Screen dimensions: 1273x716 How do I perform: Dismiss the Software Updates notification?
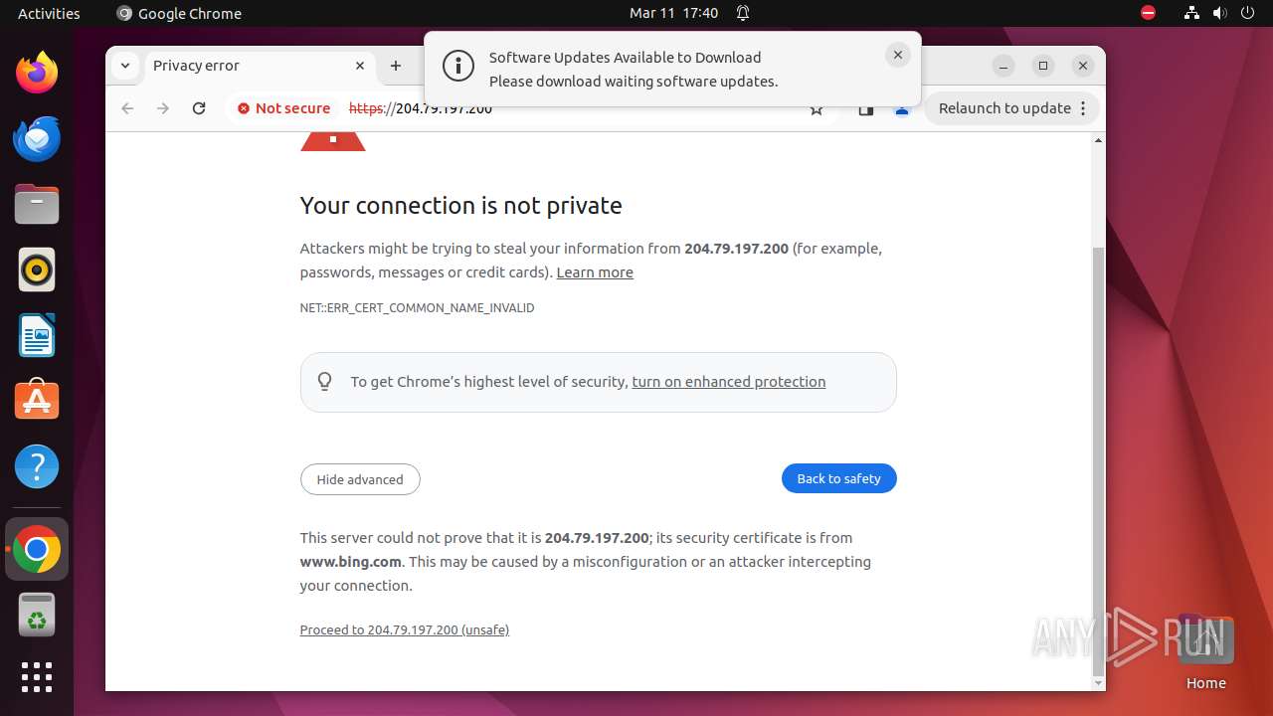pos(897,56)
